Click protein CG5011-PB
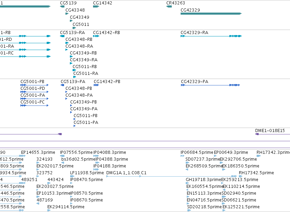Viewport: 290px width, 212px height. point(86,116)
